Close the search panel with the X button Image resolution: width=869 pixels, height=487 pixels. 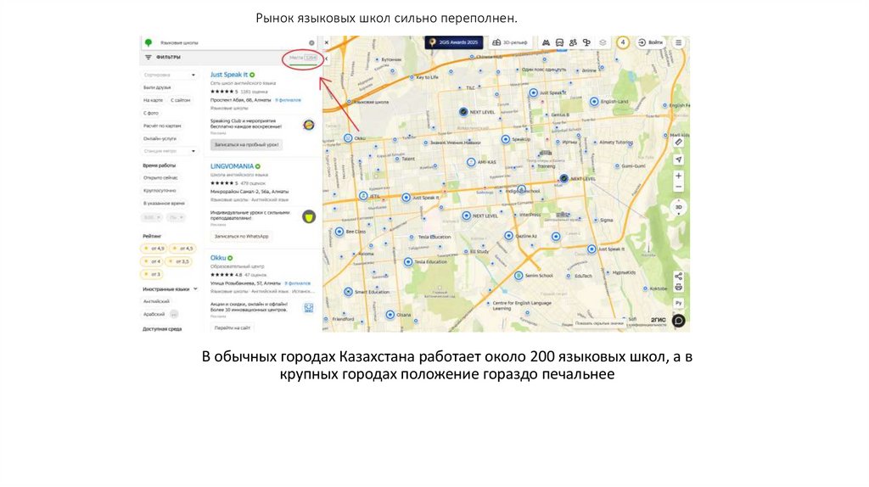coord(327,42)
